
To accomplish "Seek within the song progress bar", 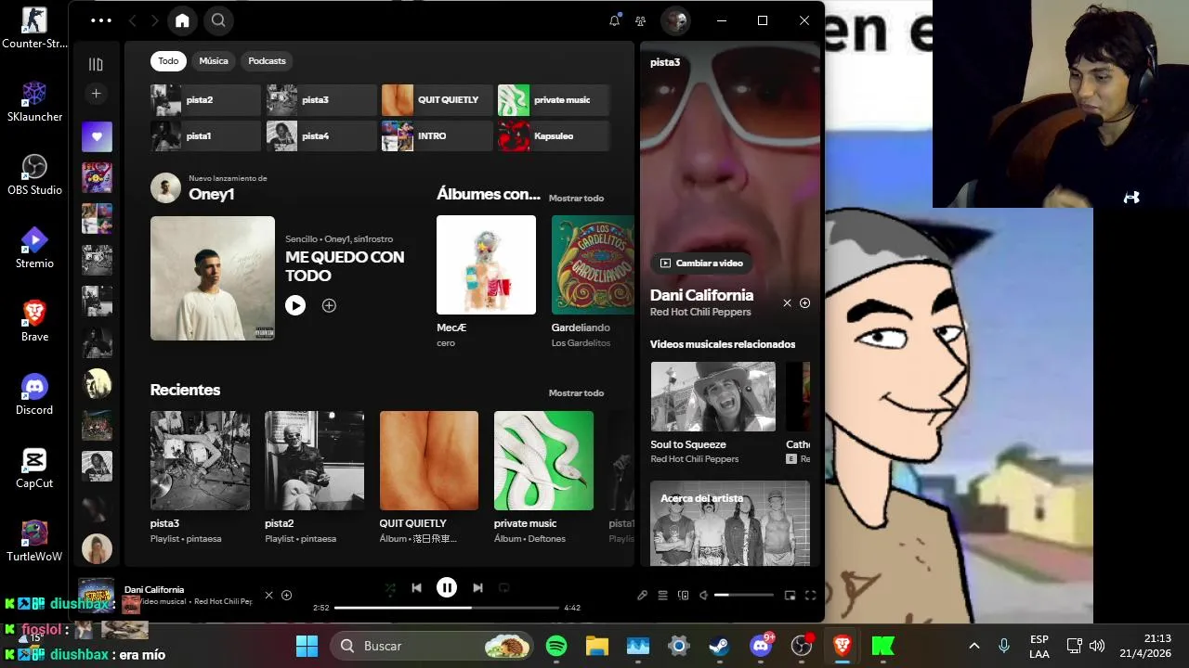I will (x=447, y=608).
